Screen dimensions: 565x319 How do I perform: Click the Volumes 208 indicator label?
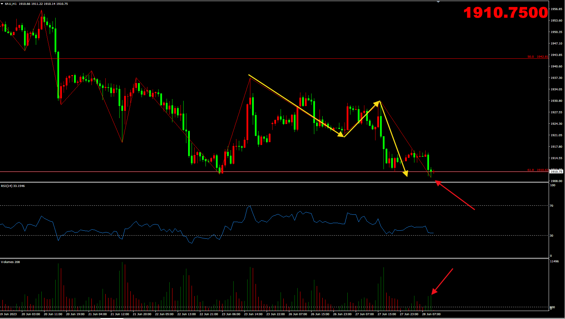10,262
